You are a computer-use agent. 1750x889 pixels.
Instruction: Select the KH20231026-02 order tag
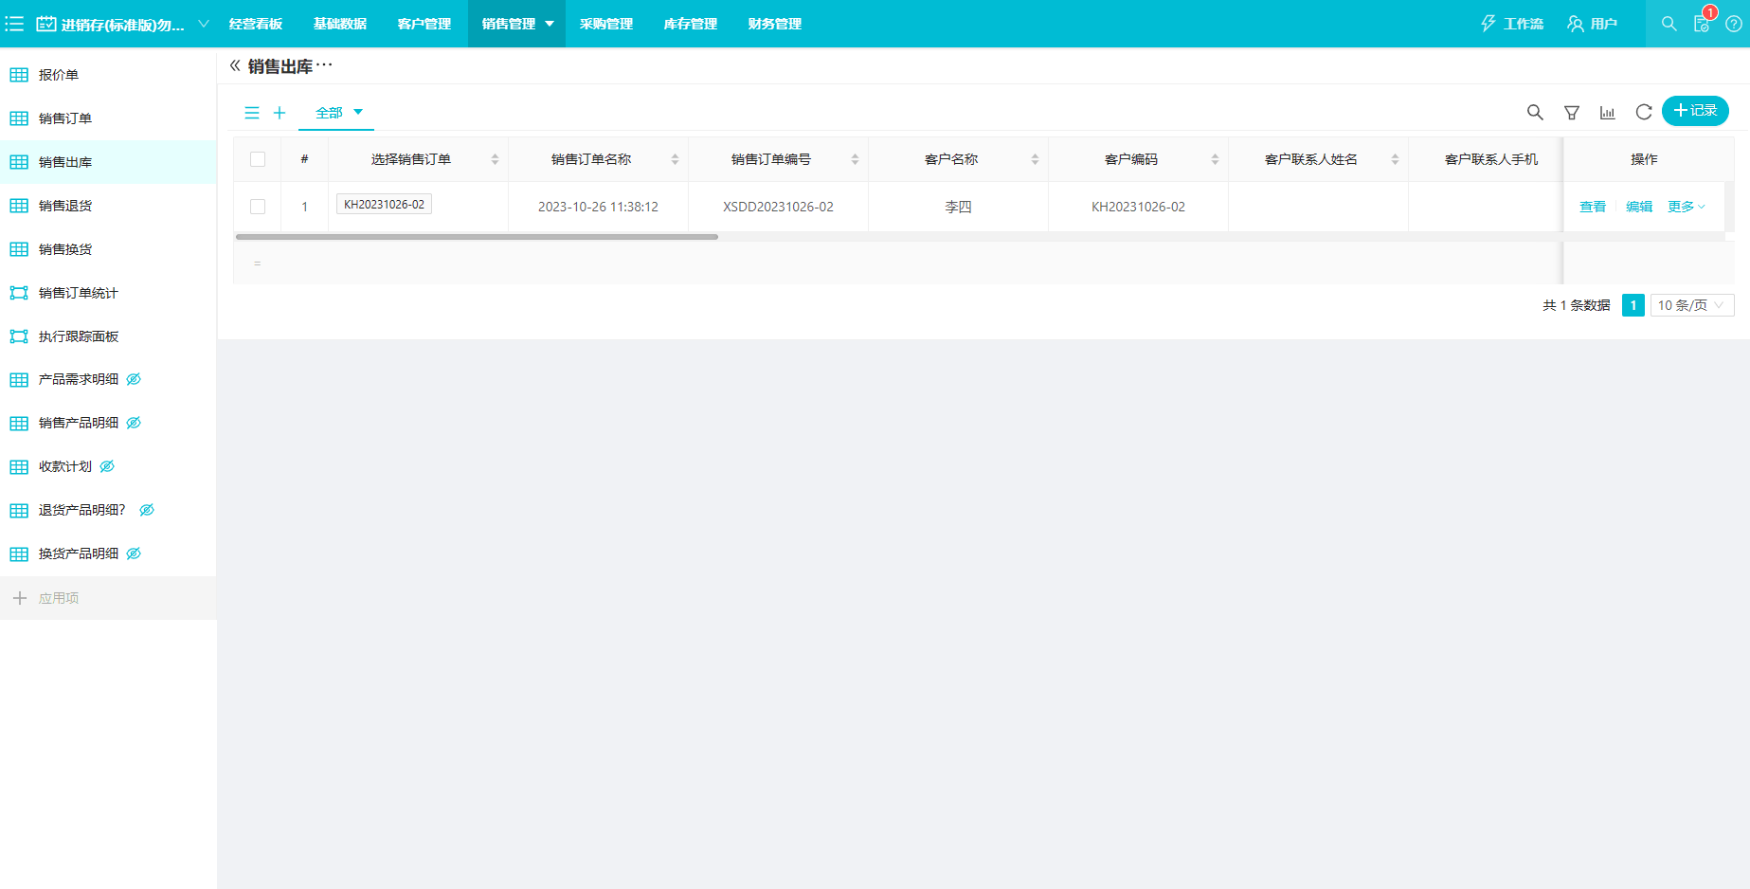click(x=384, y=204)
